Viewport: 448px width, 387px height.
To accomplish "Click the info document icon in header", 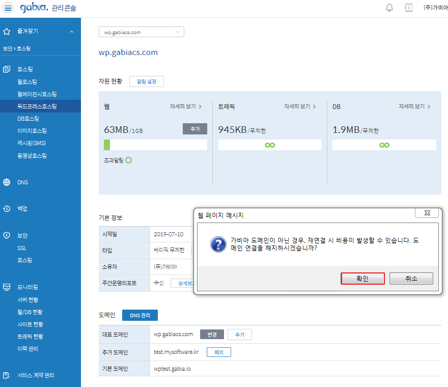I will pos(409,8).
